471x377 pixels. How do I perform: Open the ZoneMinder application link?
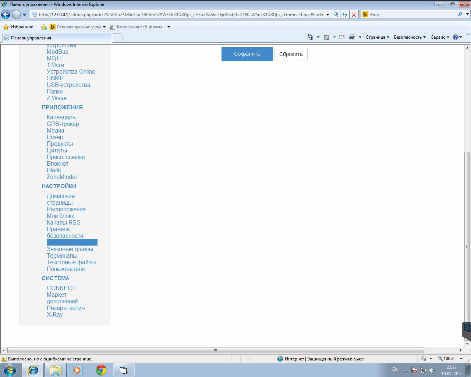tap(62, 177)
